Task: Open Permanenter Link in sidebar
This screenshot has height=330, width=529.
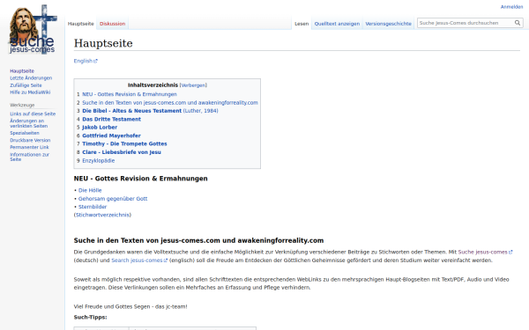Action: 29,147
